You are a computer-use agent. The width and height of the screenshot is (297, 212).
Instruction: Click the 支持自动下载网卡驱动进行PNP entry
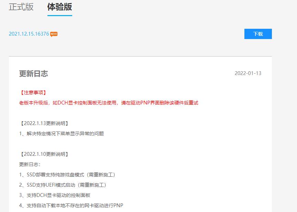tap(71, 205)
